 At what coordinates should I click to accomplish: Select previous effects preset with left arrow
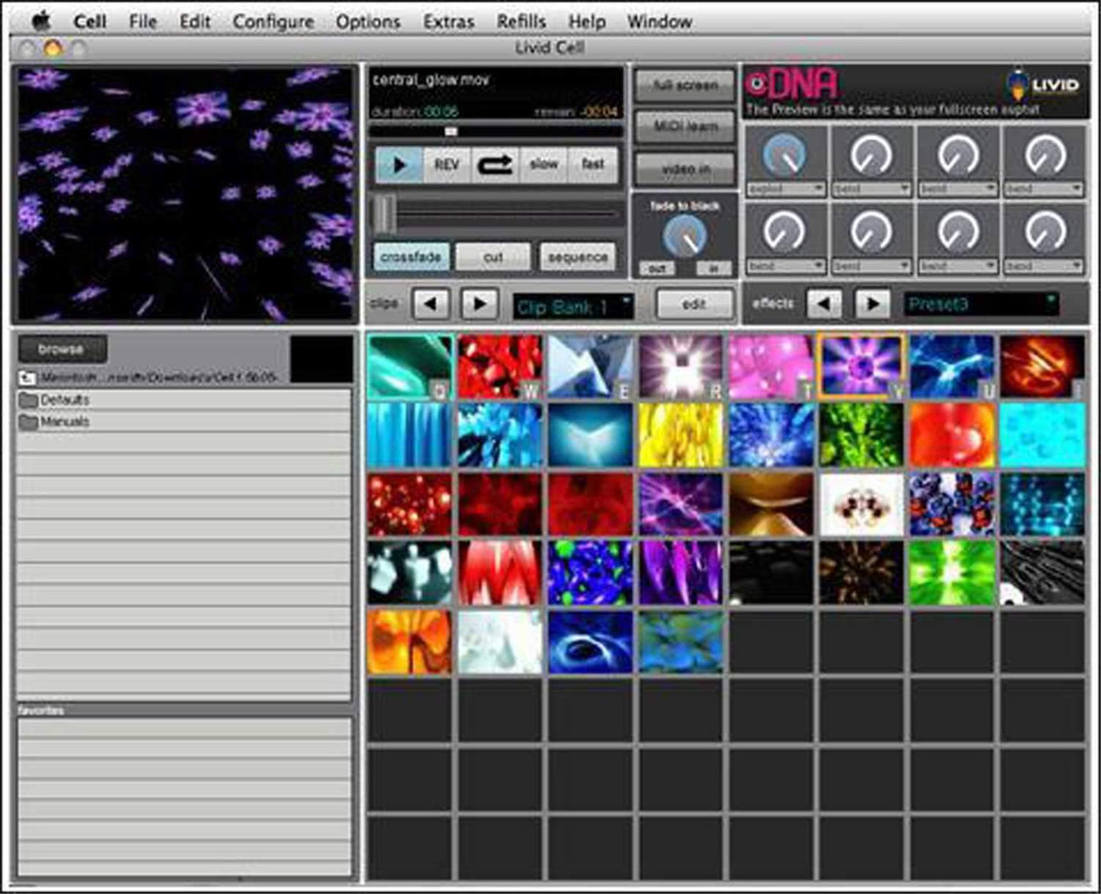824,304
